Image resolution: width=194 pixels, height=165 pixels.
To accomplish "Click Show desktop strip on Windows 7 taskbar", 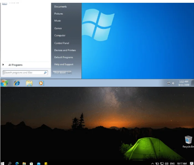I will point(192,83).
